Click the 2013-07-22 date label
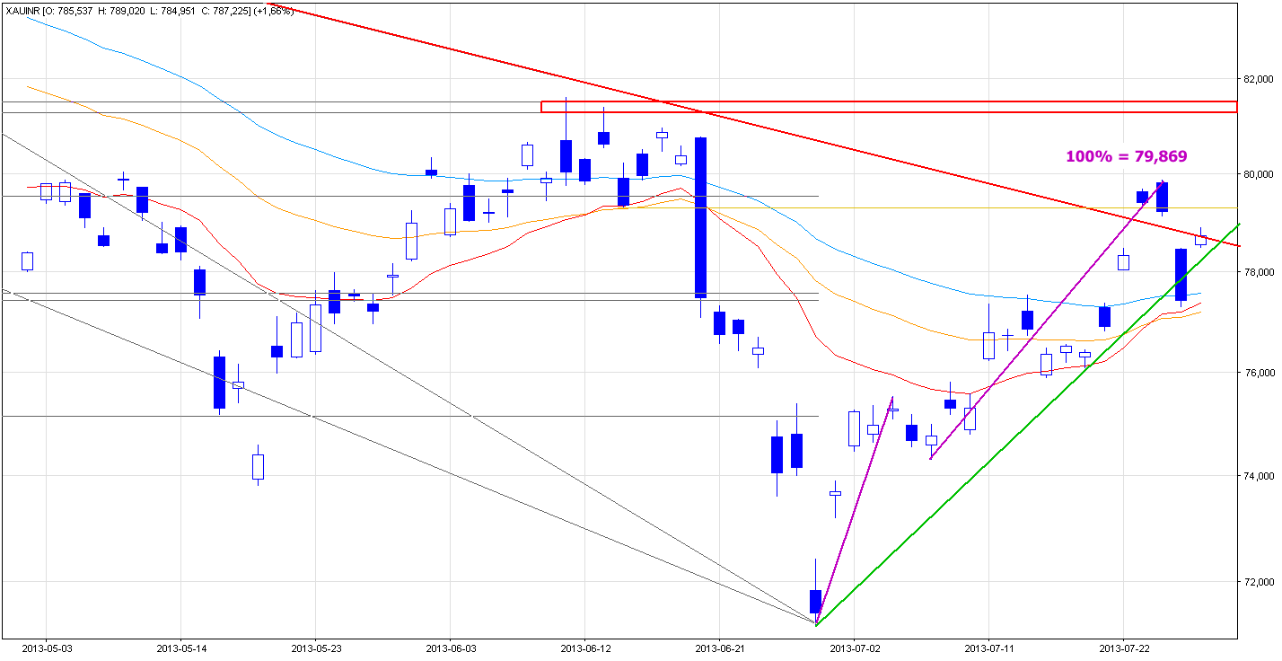 pyautogui.click(x=1124, y=648)
